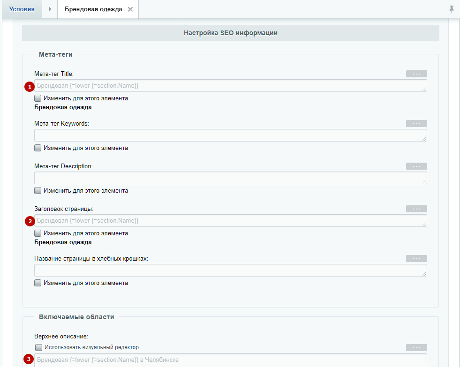Click the arrow between the tabs
The height and width of the screenshot is (367, 460).
(x=50, y=9)
